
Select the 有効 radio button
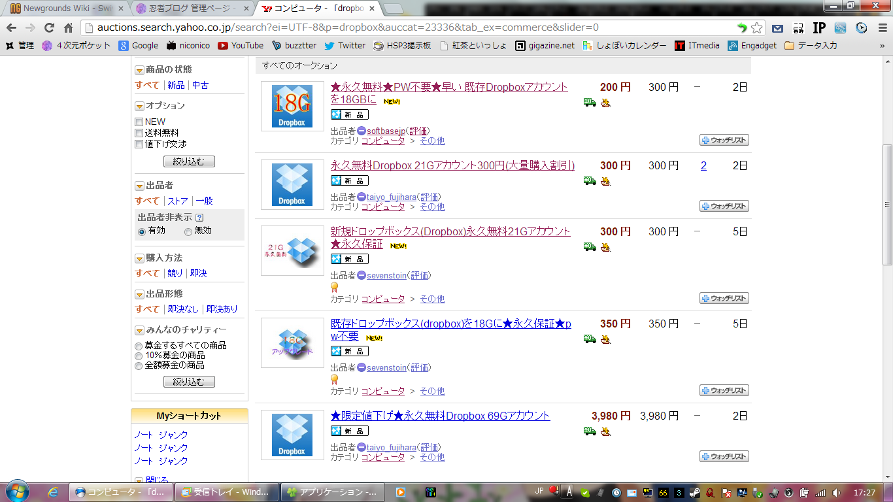point(142,231)
